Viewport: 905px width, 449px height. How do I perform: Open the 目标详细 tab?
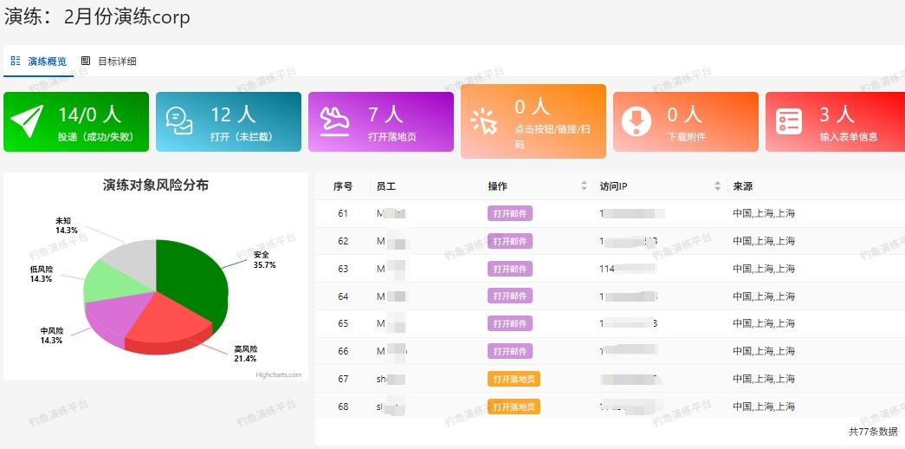tap(117, 62)
